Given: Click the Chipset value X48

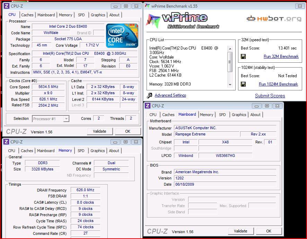Looking at the screenshot, I should point(225,142).
